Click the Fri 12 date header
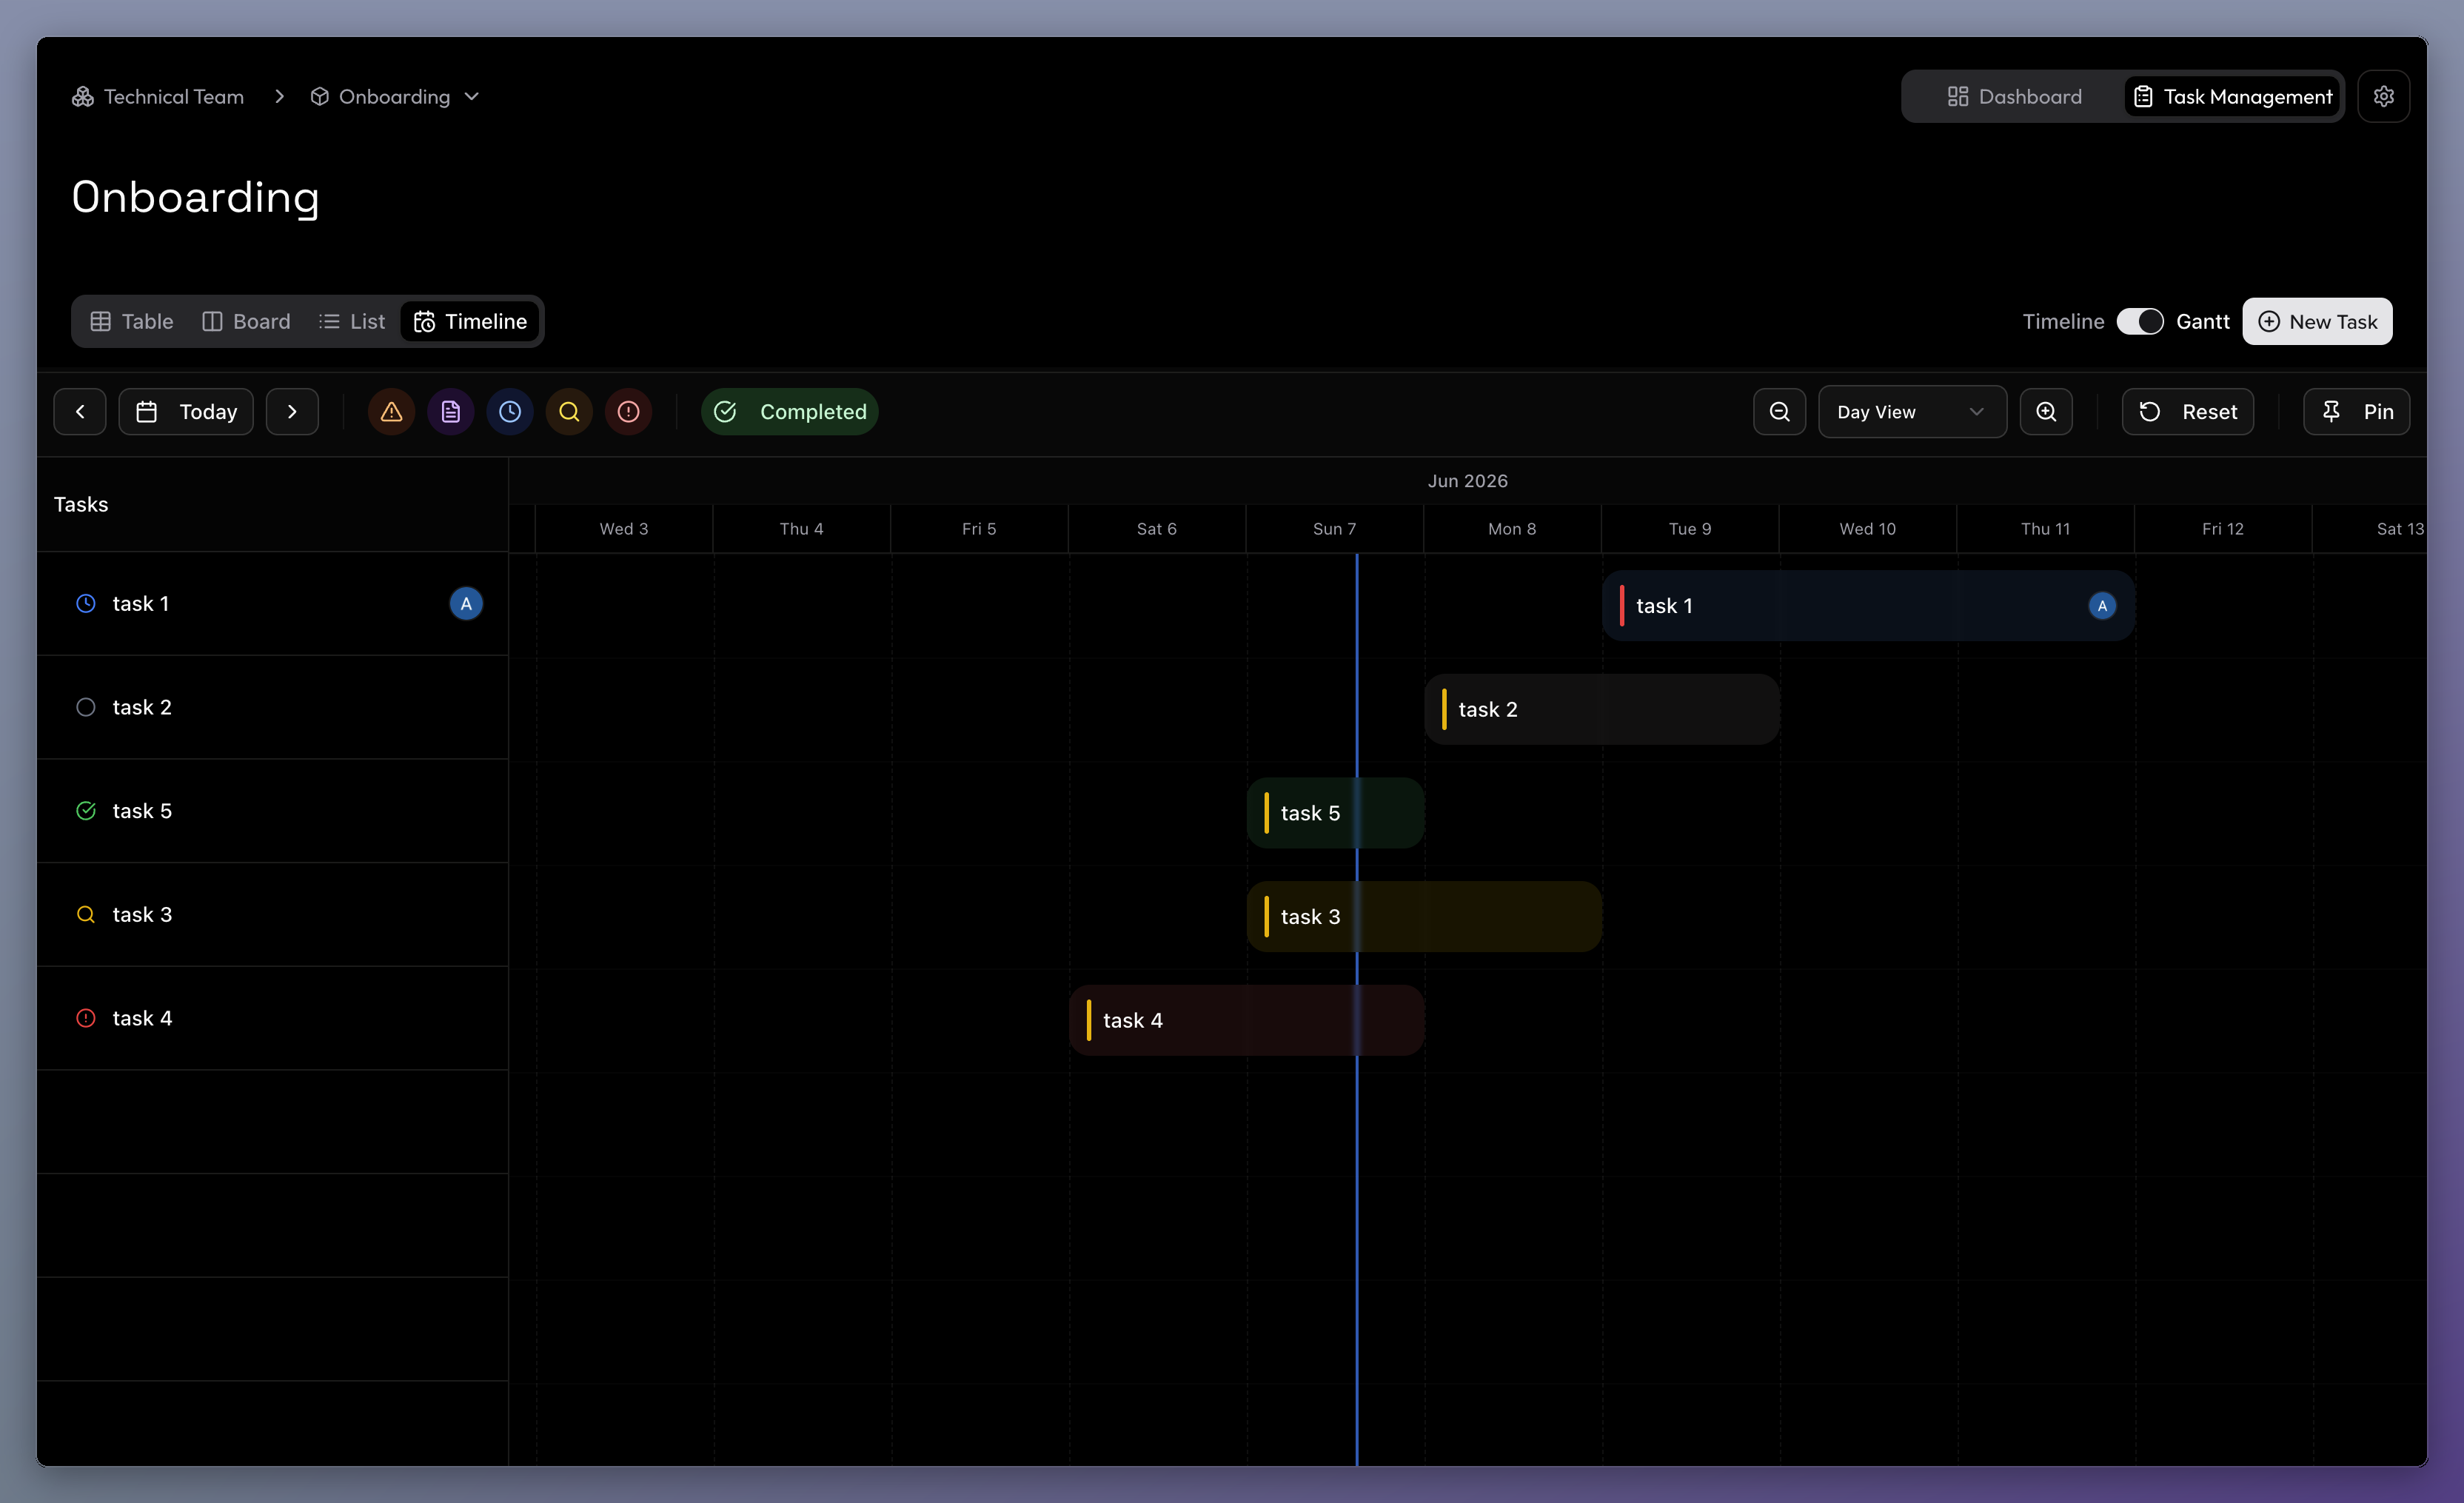The height and width of the screenshot is (1503, 2464). 2222,528
